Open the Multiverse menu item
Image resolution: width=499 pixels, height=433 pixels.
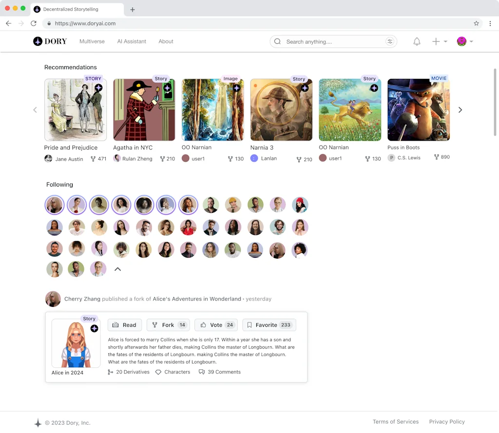tap(92, 41)
